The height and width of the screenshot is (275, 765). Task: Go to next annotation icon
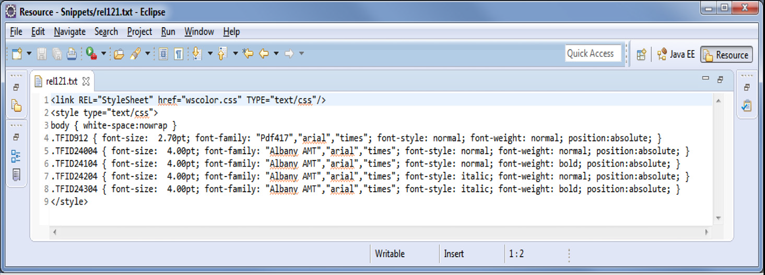pos(197,54)
